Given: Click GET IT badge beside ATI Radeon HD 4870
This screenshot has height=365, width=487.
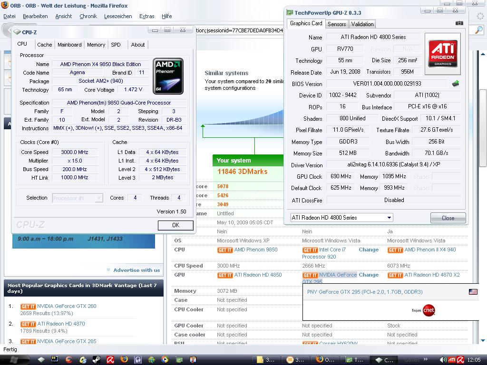Looking at the screenshot, I should pos(28,324).
